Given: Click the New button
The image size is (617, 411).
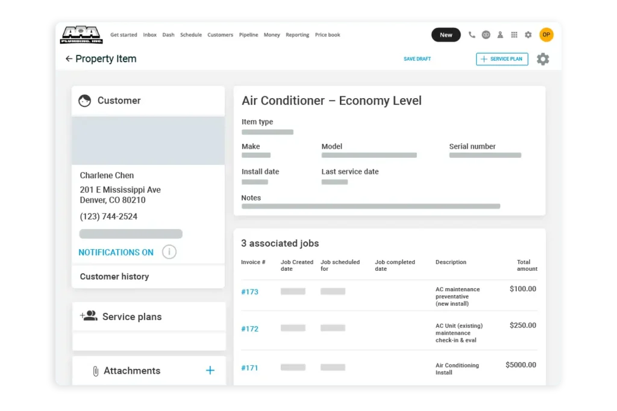Looking at the screenshot, I should click(x=446, y=35).
